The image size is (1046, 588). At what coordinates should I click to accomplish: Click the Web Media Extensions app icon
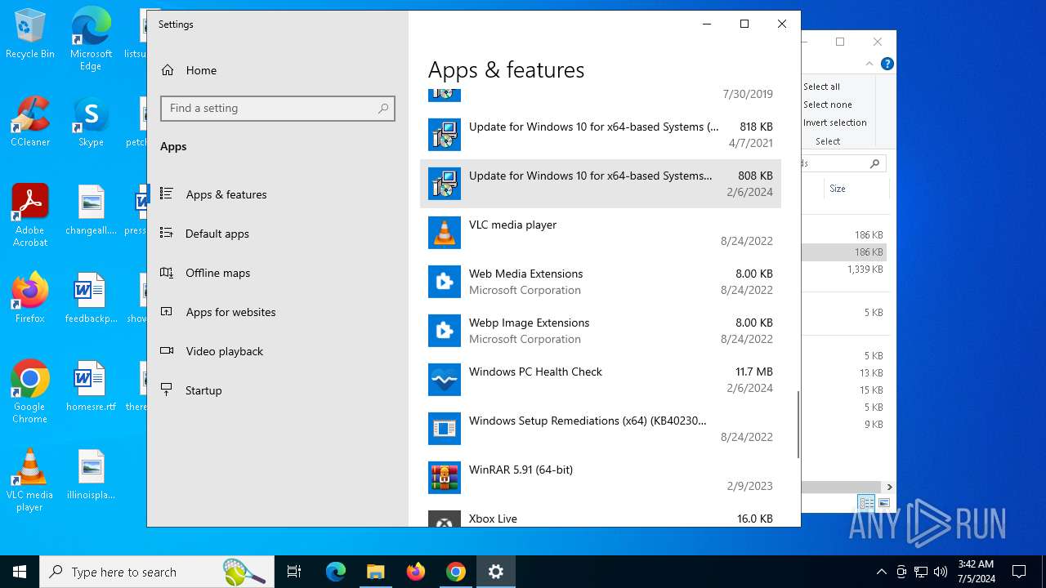tap(445, 282)
